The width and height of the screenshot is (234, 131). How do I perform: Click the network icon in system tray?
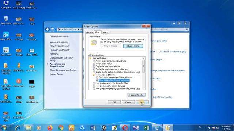(x=218, y=128)
